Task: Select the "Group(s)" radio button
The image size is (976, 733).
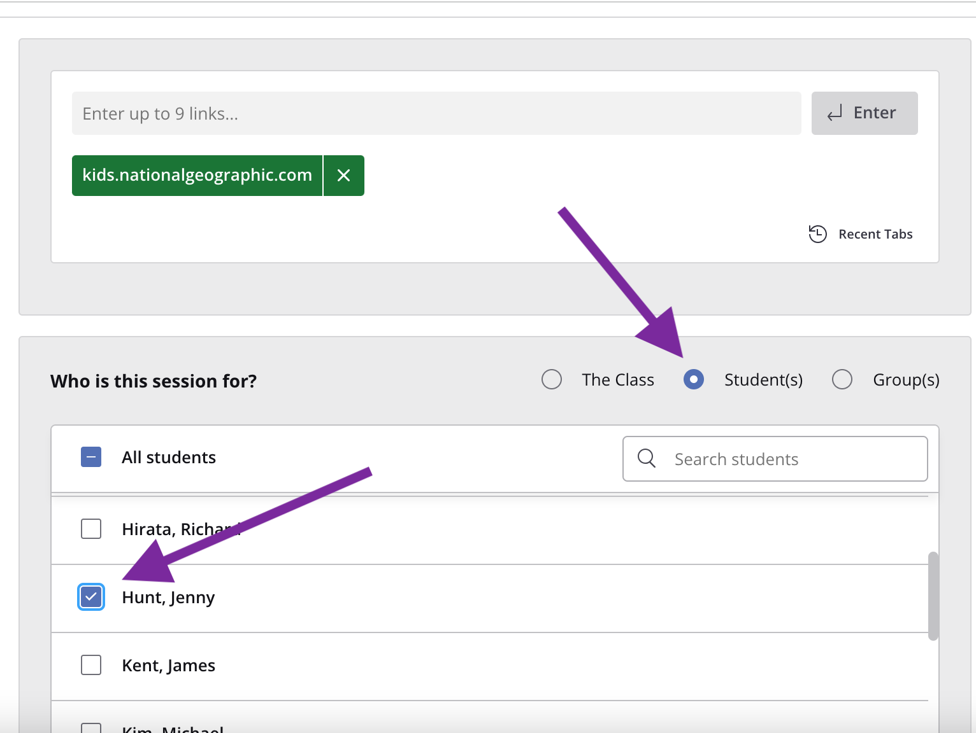Action: (x=842, y=379)
